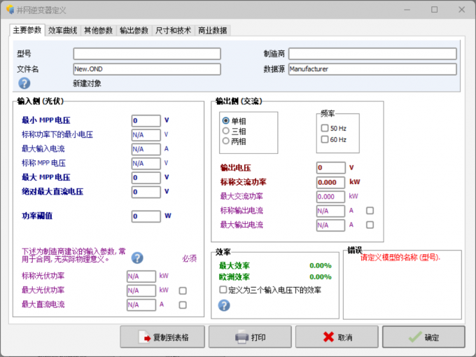
Task: Focus the 型号 input field
Action: click(x=147, y=54)
